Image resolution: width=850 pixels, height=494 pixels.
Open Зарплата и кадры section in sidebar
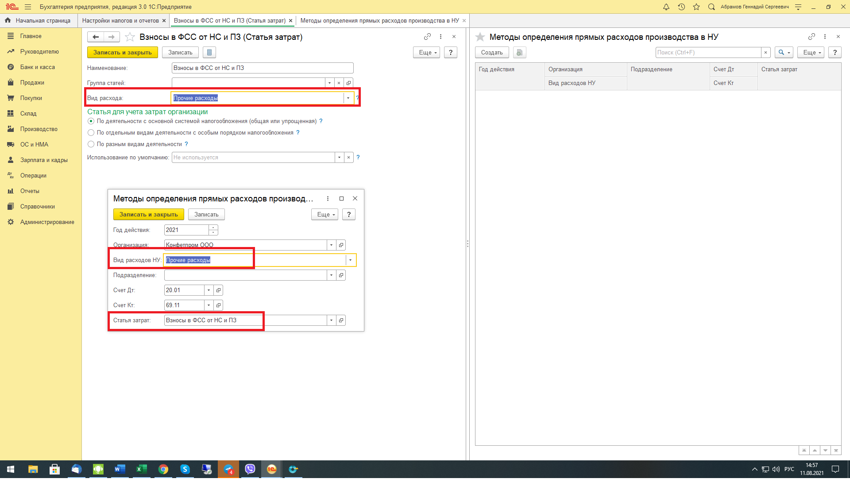[x=43, y=160]
